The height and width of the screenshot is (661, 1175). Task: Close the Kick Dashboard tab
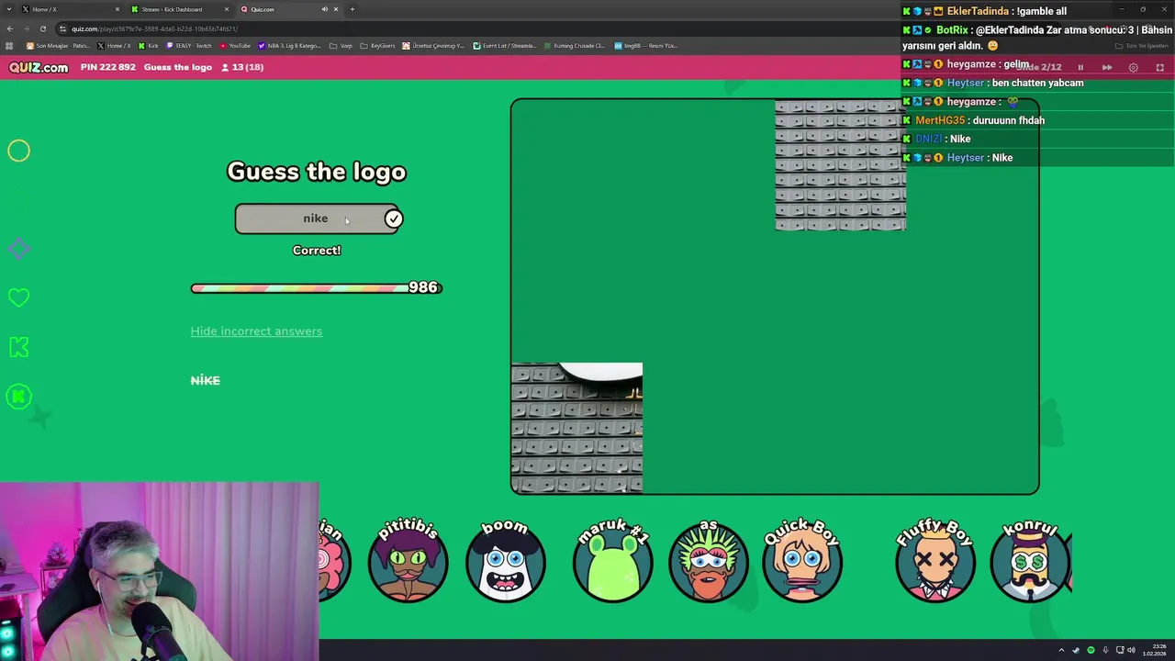coord(227,9)
